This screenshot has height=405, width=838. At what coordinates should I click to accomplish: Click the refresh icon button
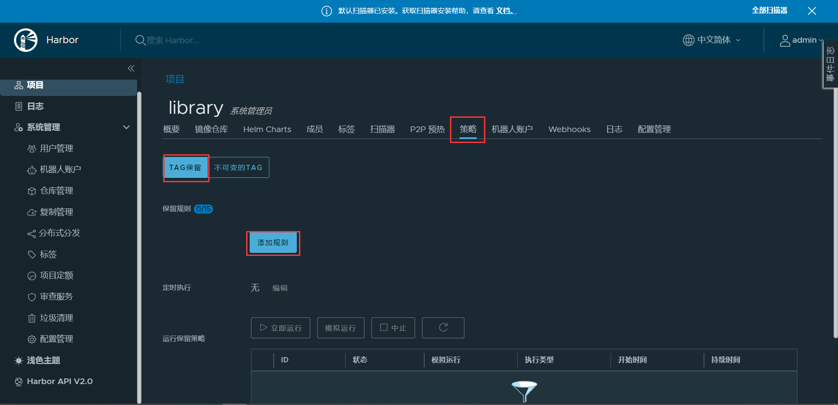(x=443, y=328)
